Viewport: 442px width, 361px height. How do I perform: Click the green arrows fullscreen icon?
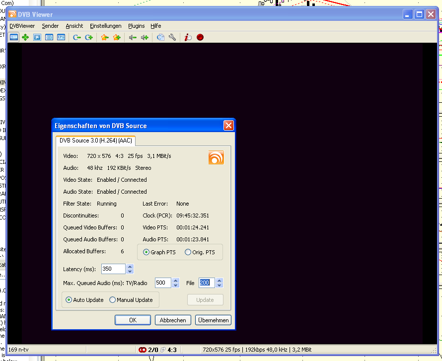pos(25,37)
